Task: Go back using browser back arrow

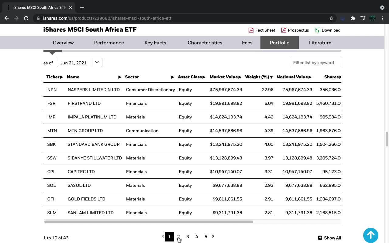Action: coord(7,18)
